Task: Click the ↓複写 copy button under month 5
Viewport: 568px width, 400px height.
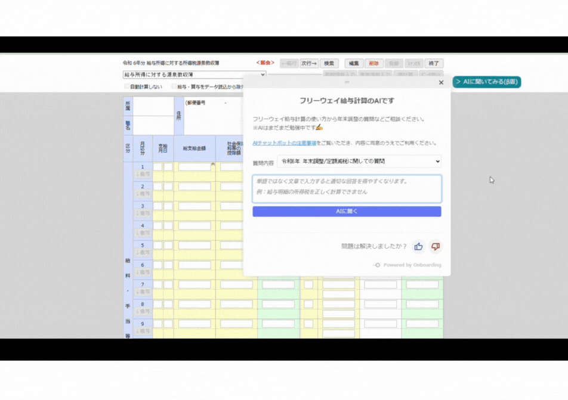Action: [x=143, y=253]
